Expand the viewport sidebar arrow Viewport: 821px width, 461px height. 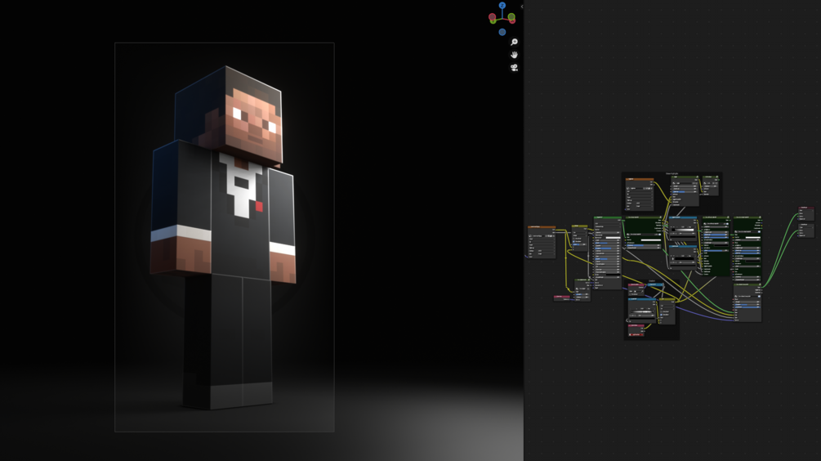[521, 7]
